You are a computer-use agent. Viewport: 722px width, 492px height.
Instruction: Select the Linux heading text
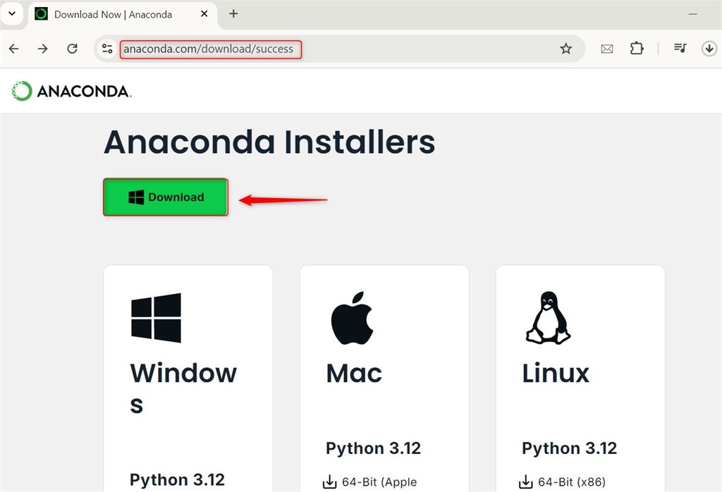tap(556, 374)
